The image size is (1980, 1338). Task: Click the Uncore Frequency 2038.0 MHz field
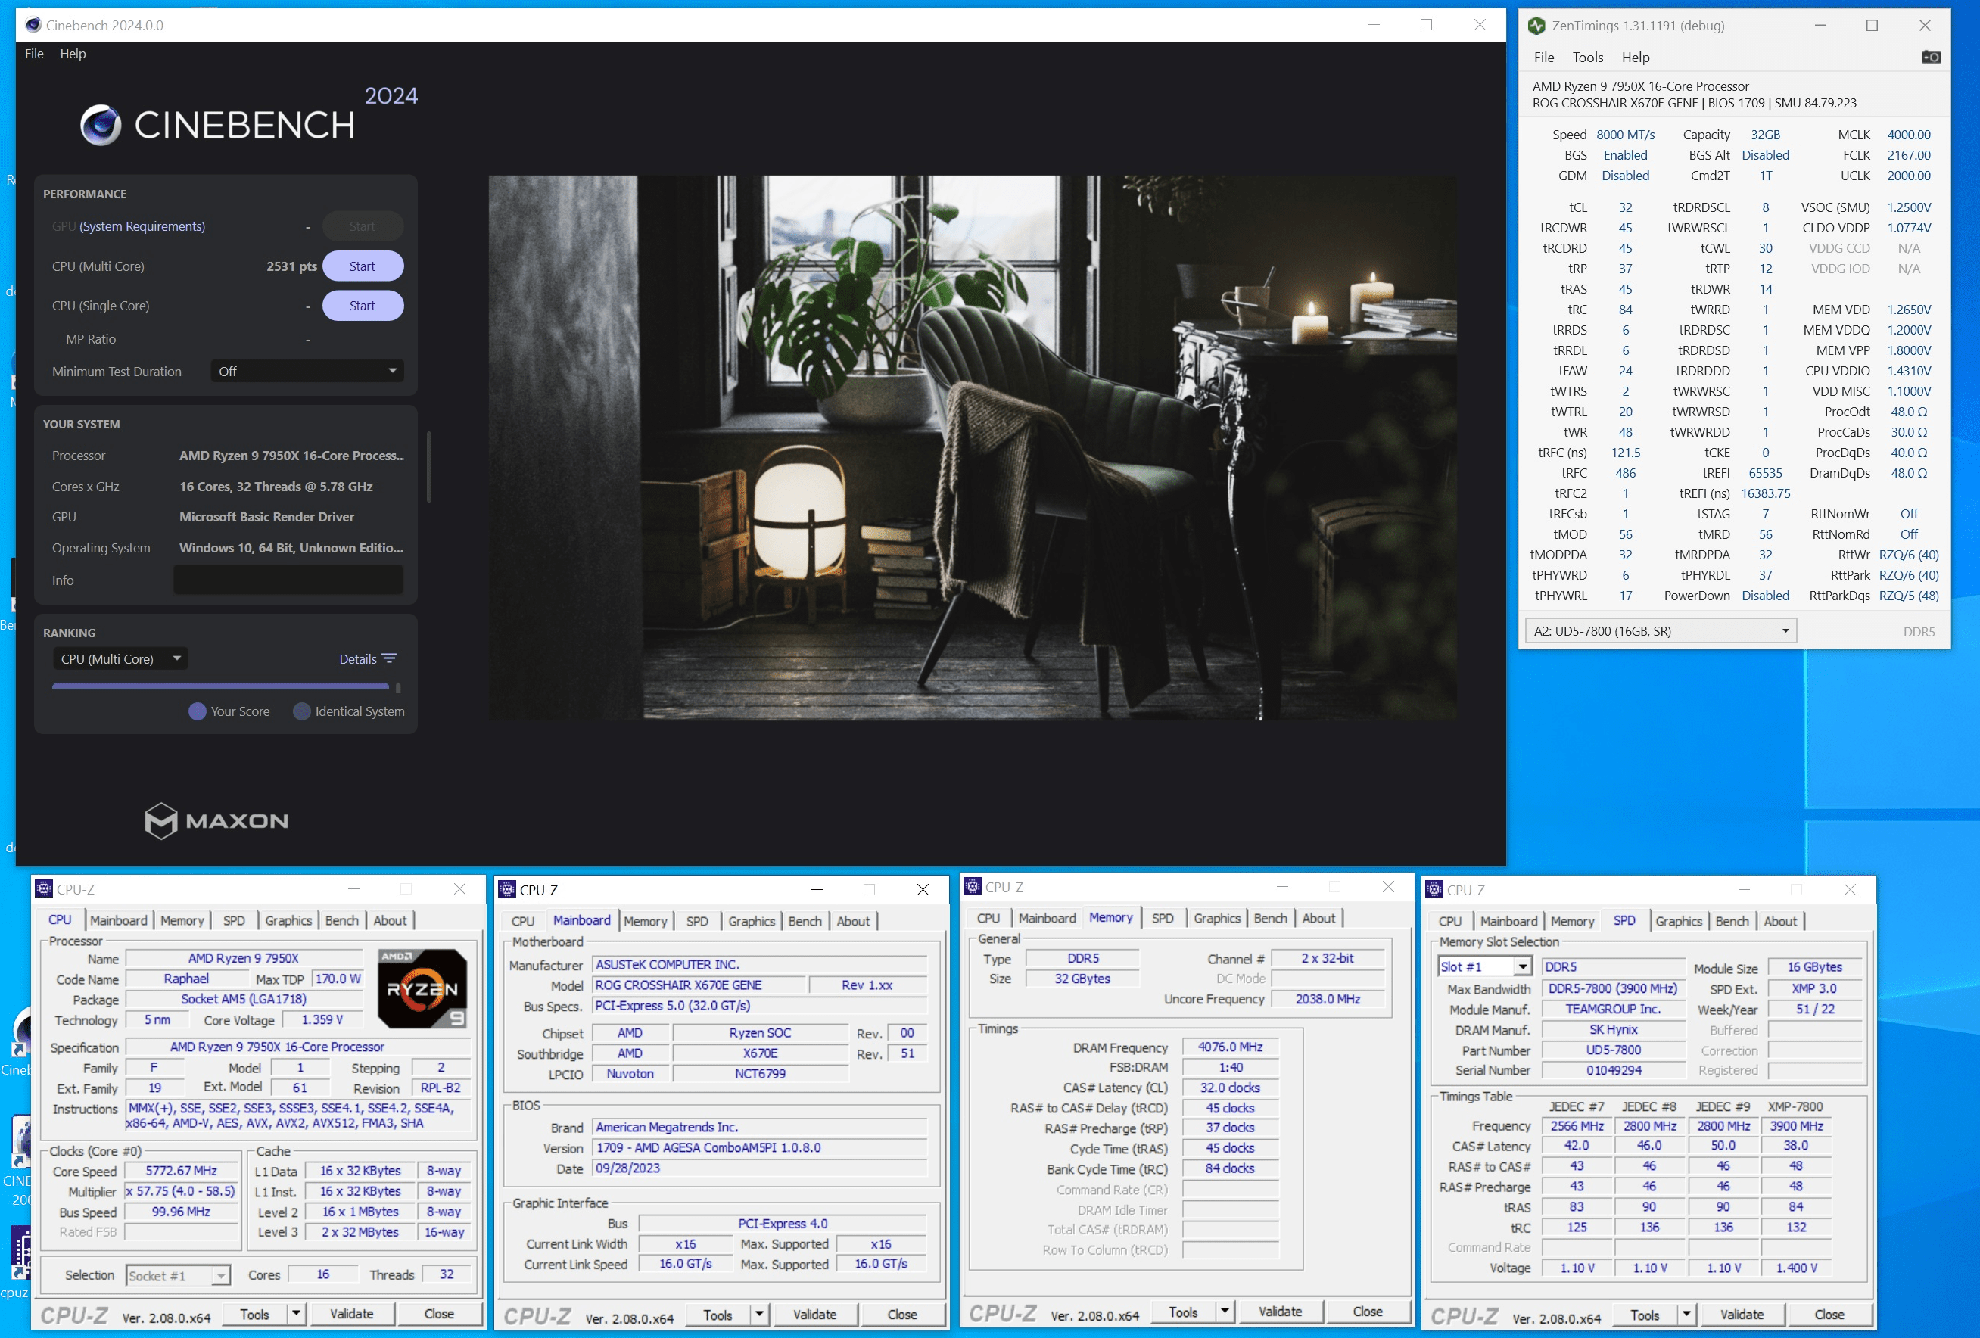[x=1328, y=999]
